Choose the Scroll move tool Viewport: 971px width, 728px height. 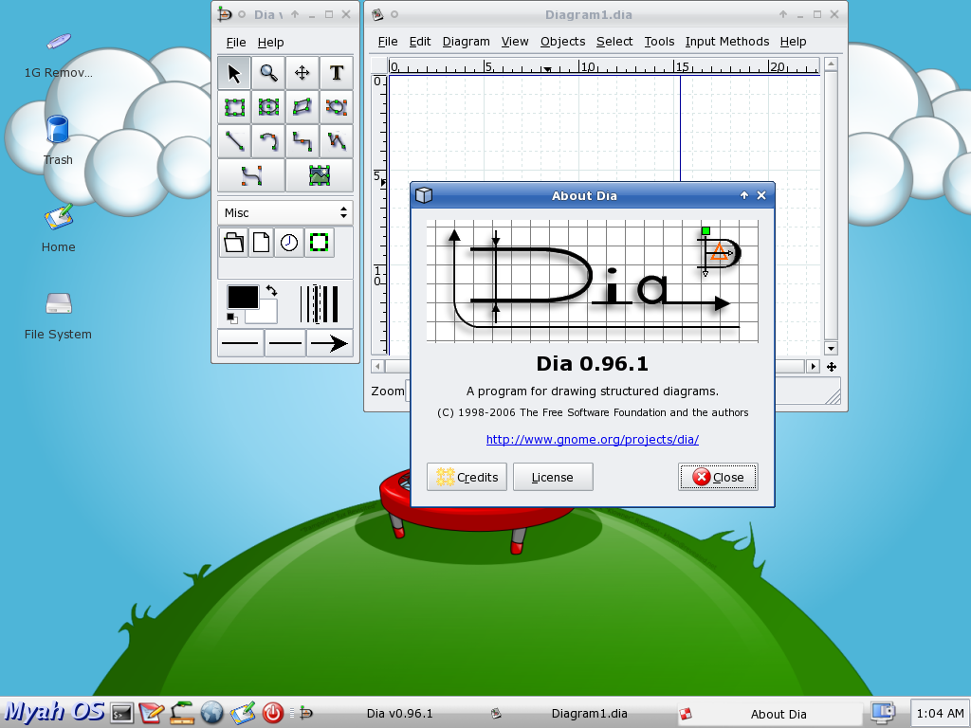[302, 73]
